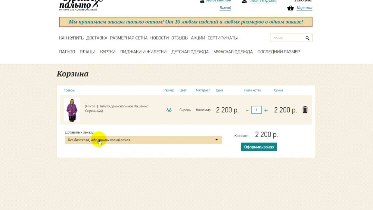Click the user profile icon by Иван Иванов
Viewport: 373px width, 210px height.
coord(202,1)
